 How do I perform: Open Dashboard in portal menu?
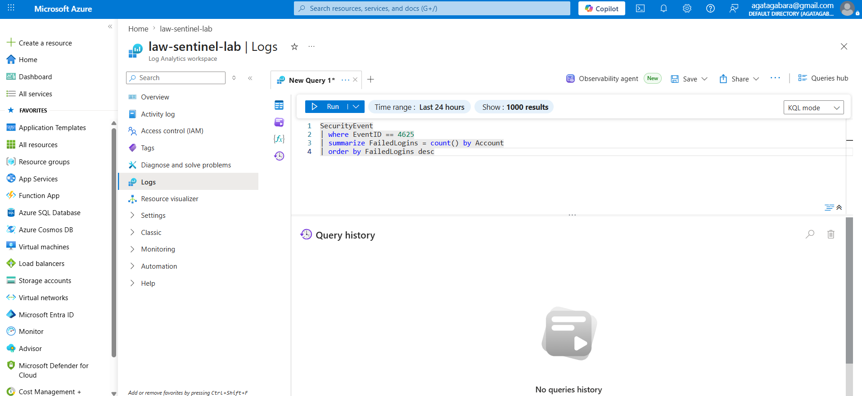tap(36, 77)
